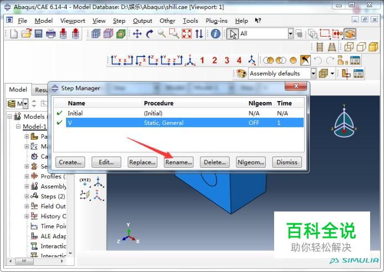Viewport: 384px width, 272px height.
Task: Click the Auto-fit view icon
Action: [x=186, y=33]
